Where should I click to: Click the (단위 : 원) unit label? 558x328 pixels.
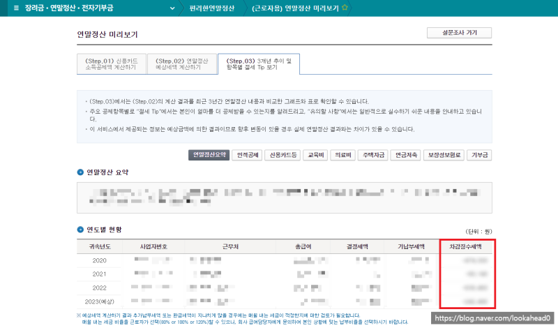[x=478, y=232]
